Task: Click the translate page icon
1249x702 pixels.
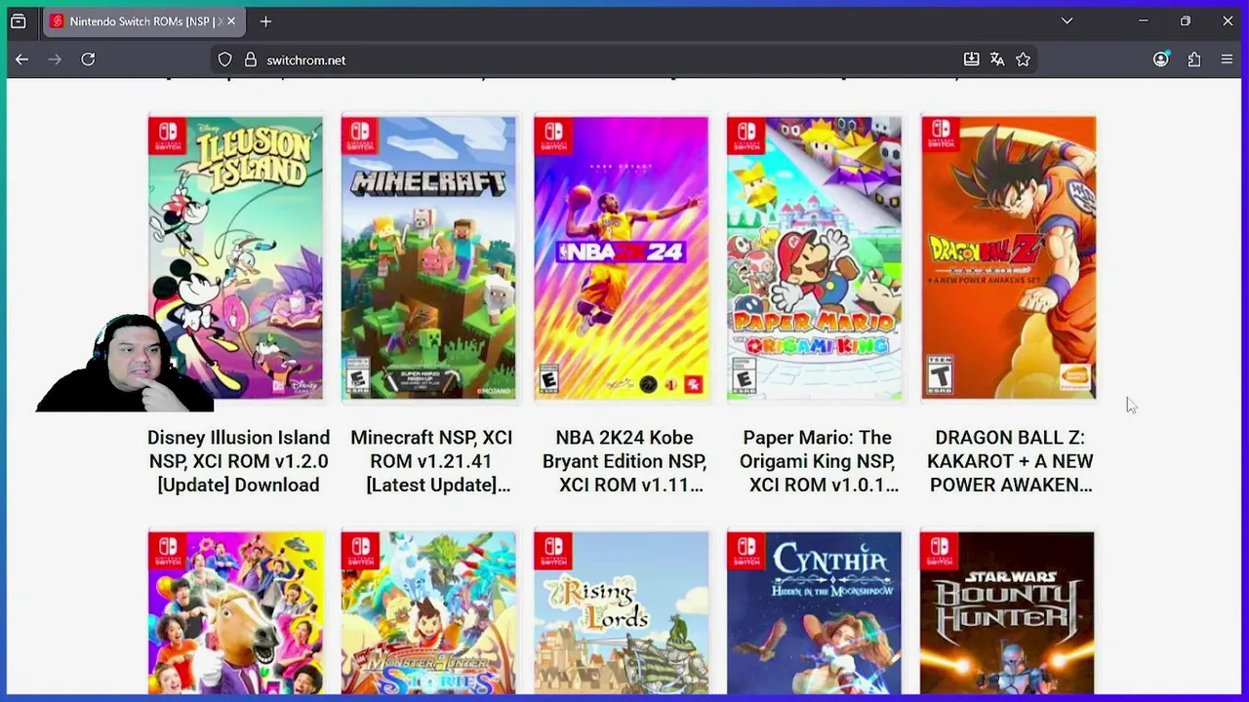Action: point(997,59)
